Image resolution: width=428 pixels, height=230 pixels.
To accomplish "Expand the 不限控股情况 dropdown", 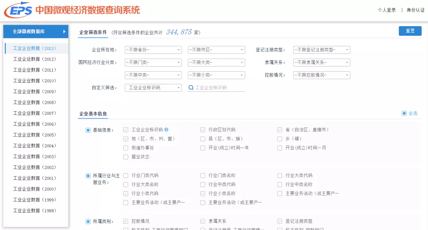I will coord(321,75).
